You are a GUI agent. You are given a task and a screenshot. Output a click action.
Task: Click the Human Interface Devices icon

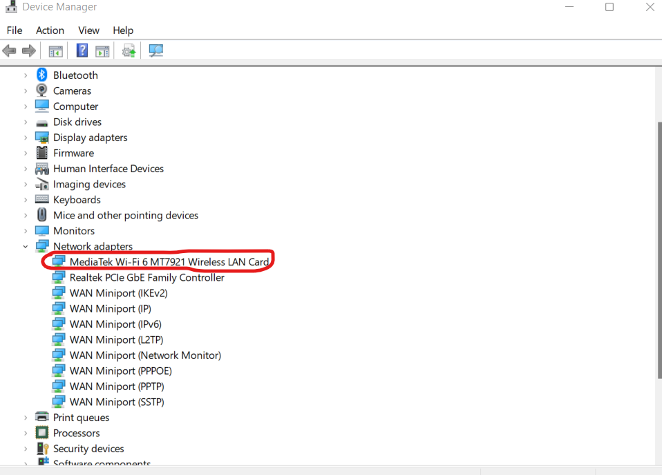(x=41, y=169)
